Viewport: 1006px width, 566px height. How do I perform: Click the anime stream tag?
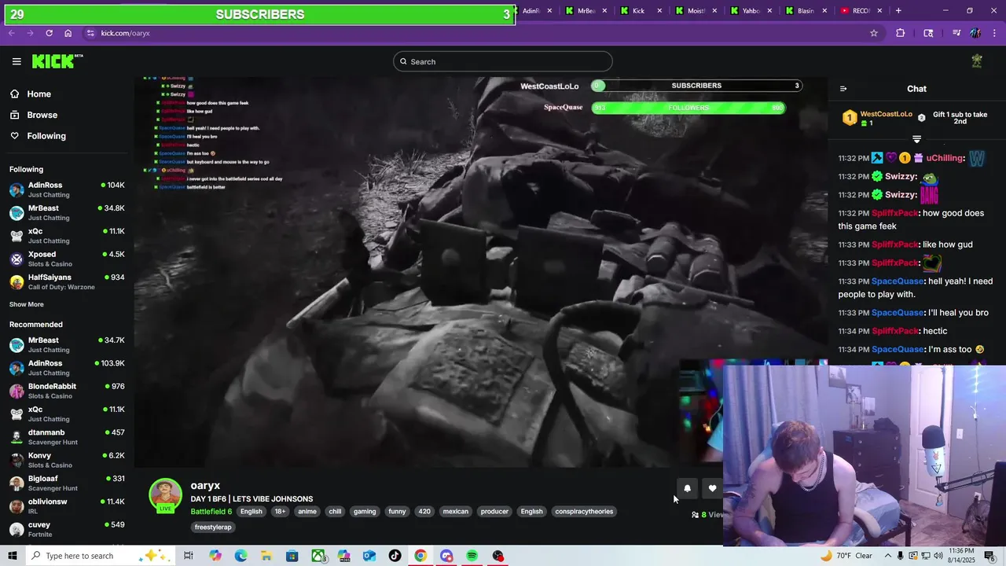pyautogui.click(x=307, y=512)
